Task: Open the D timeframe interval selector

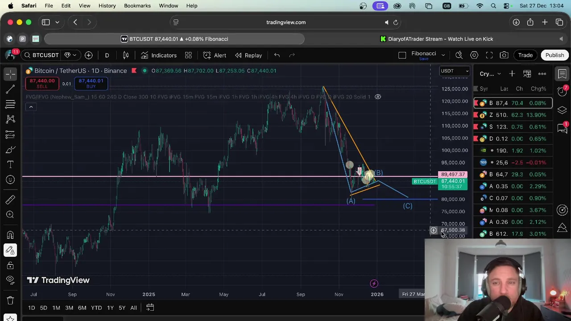Action: click(x=107, y=55)
